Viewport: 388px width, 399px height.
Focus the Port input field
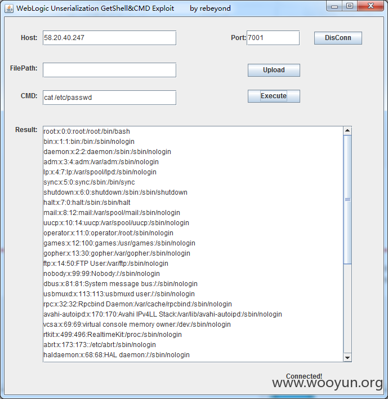pyautogui.click(x=273, y=38)
